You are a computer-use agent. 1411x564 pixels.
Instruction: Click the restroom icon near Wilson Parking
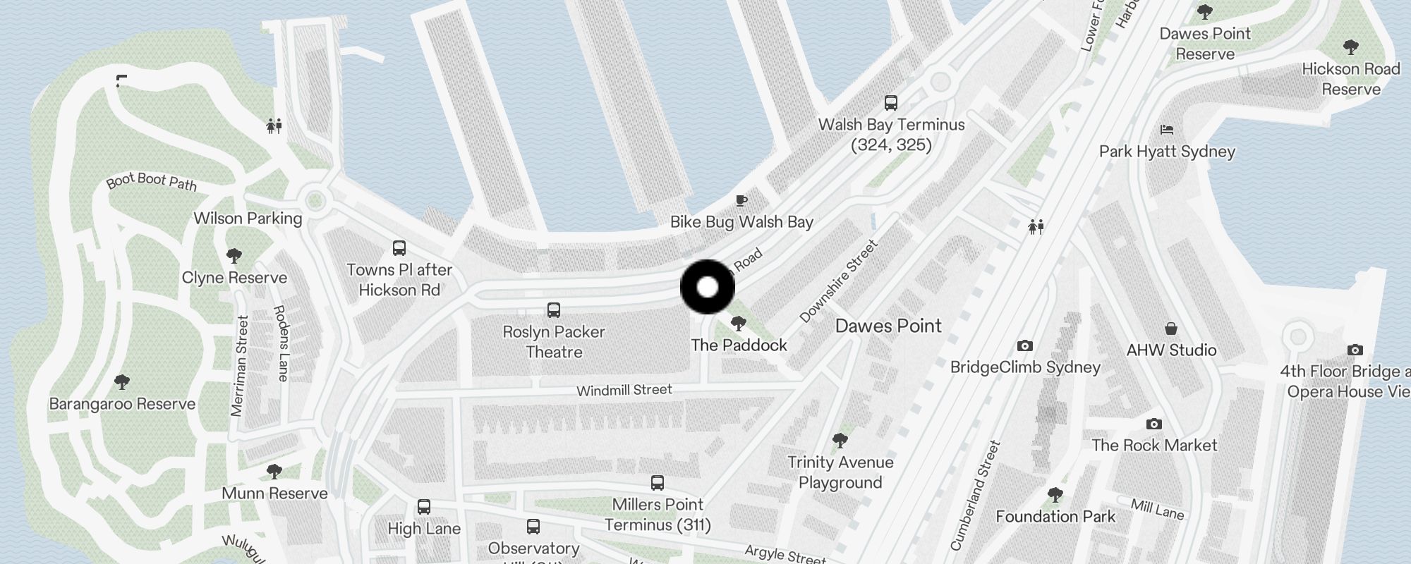coord(274,126)
